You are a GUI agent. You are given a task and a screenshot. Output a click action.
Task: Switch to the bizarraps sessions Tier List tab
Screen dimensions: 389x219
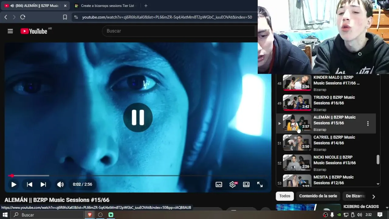coord(105,6)
